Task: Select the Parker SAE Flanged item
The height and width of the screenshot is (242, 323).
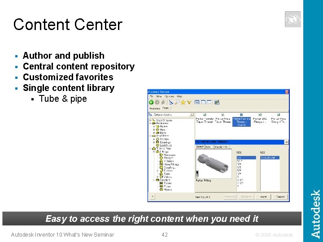Action: [x=260, y=118]
